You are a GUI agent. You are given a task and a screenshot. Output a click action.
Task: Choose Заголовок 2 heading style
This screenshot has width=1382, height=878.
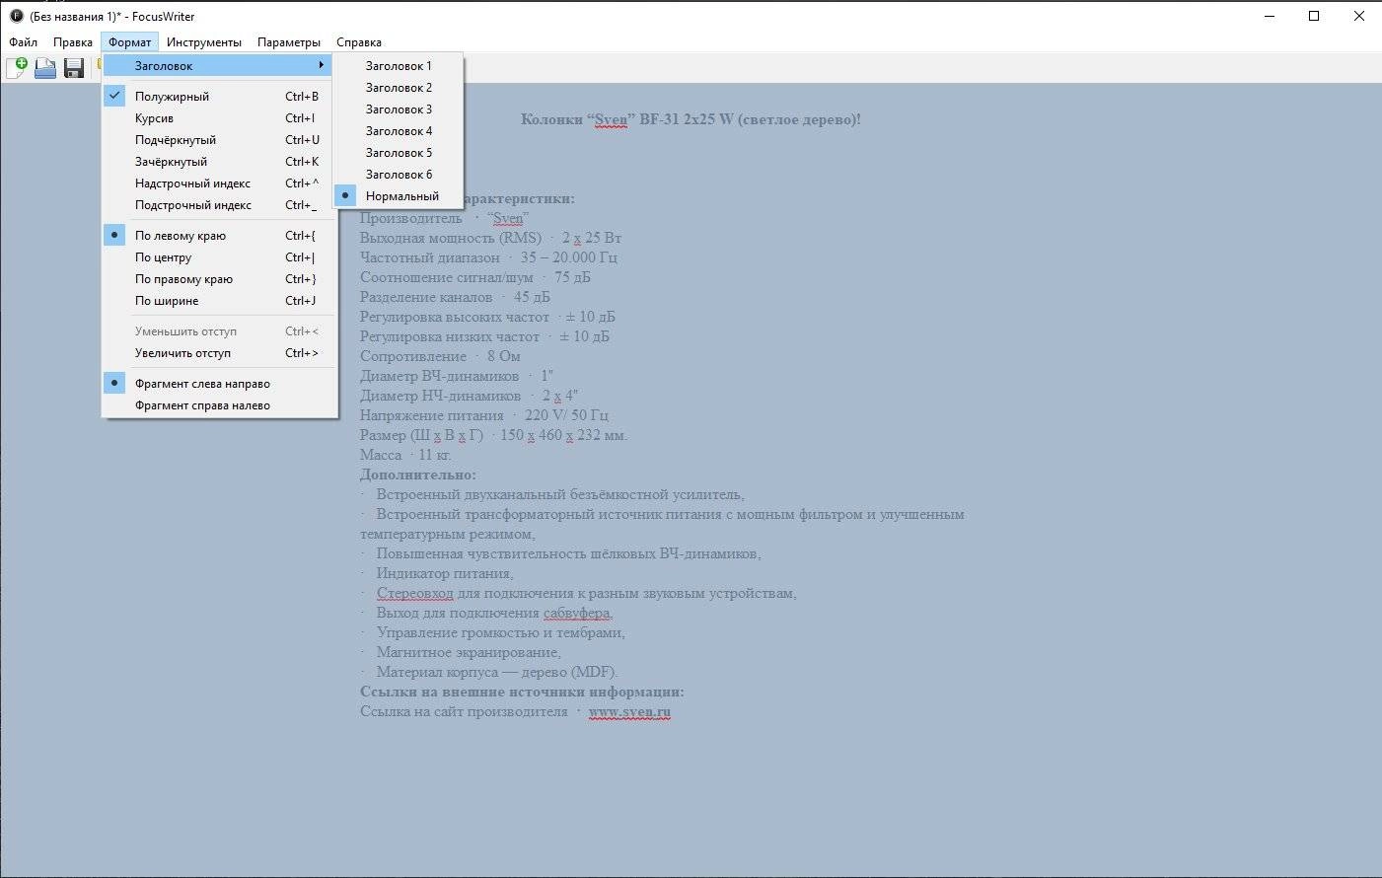tap(399, 88)
